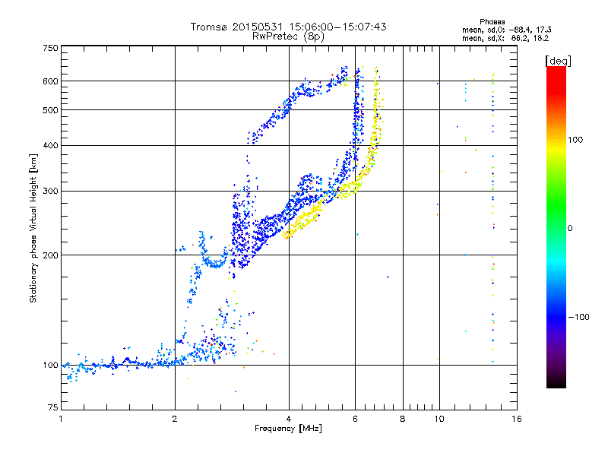Viewport: 608px width, 456px height.
Task: Click the plot title 'Tromsø 20150531 15:06:00-15:07:43'
Action: pyautogui.click(x=288, y=27)
